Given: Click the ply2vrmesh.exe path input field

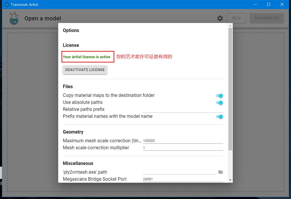Looking at the screenshot, I should (180, 172).
